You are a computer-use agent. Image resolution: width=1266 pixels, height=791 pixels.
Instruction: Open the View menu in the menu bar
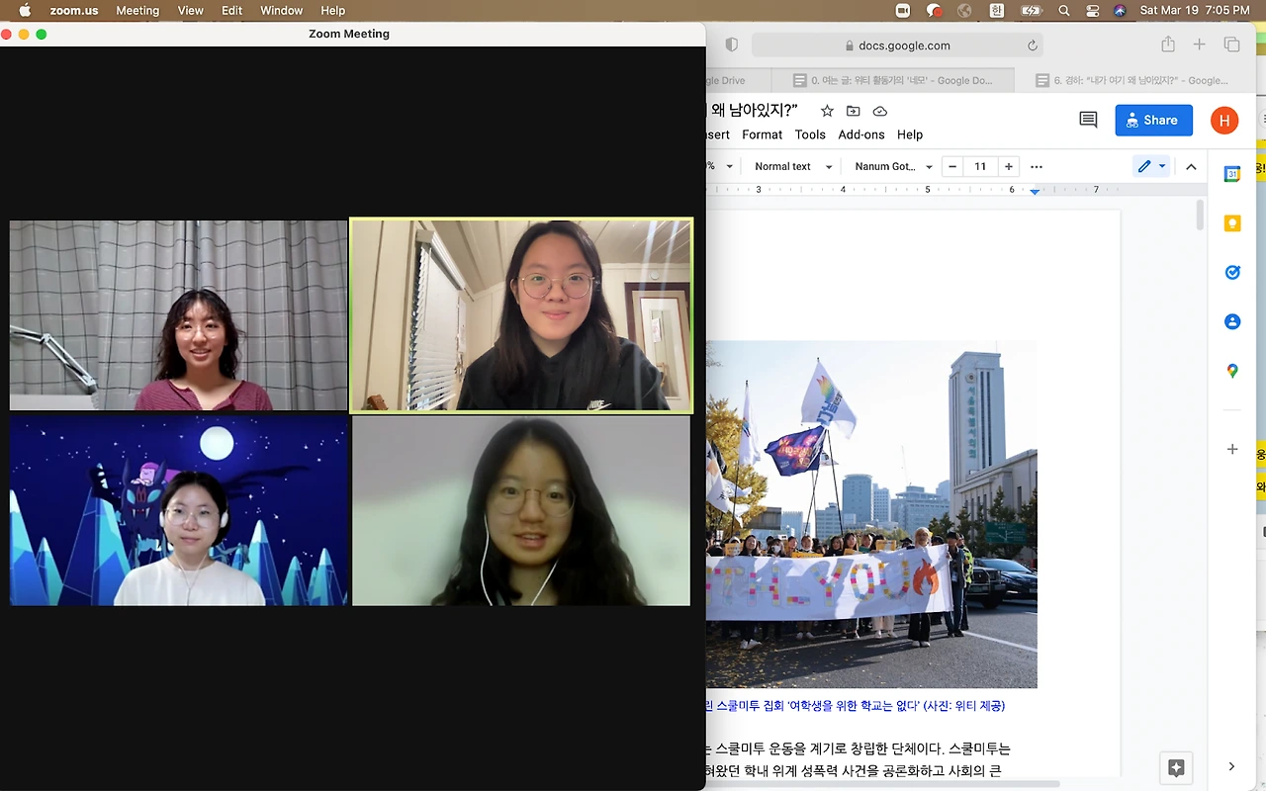pos(190,11)
